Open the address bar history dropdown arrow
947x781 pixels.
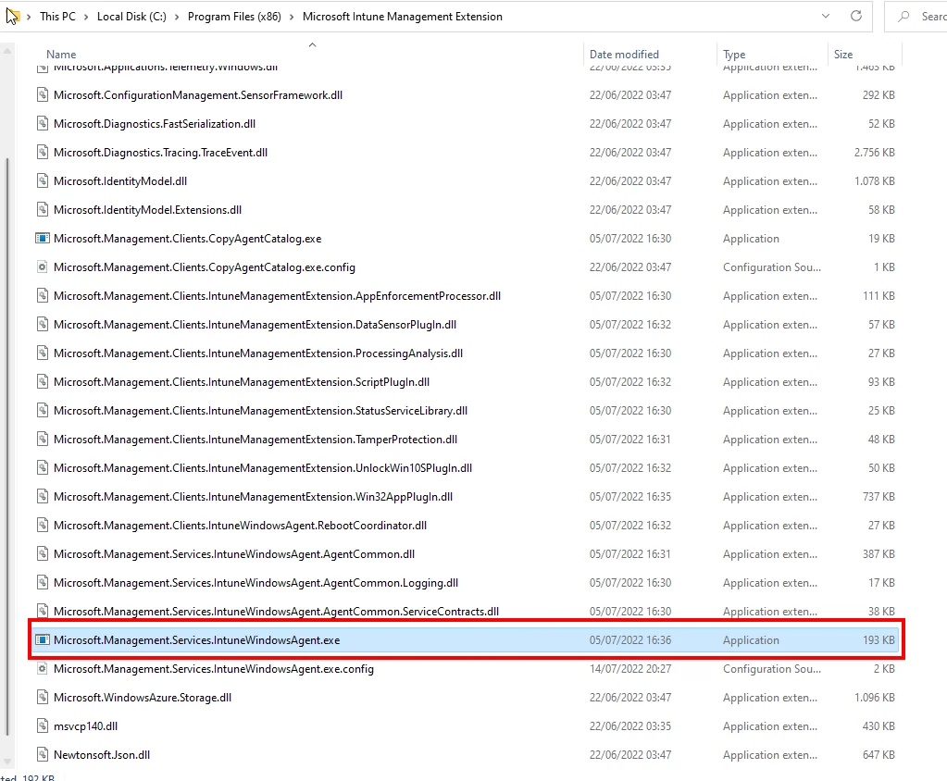(826, 17)
